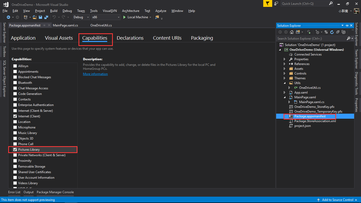The width and height of the screenshot is (361, 203).
Task: Click Add to Source Control button
Action: pos(338,200)
